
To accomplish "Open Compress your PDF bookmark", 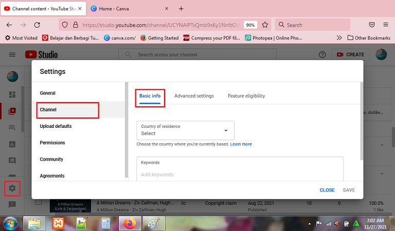I will [x=211, y=38].
